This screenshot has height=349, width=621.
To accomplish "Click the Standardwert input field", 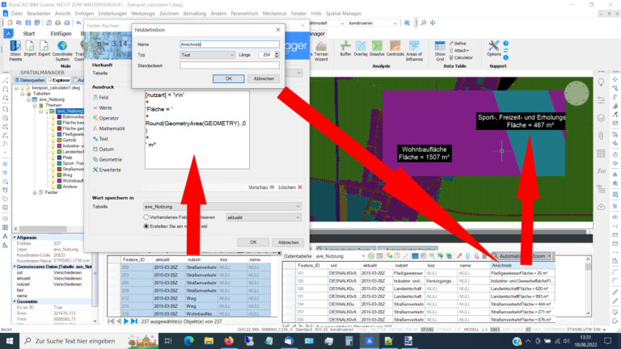I will 229,65.
